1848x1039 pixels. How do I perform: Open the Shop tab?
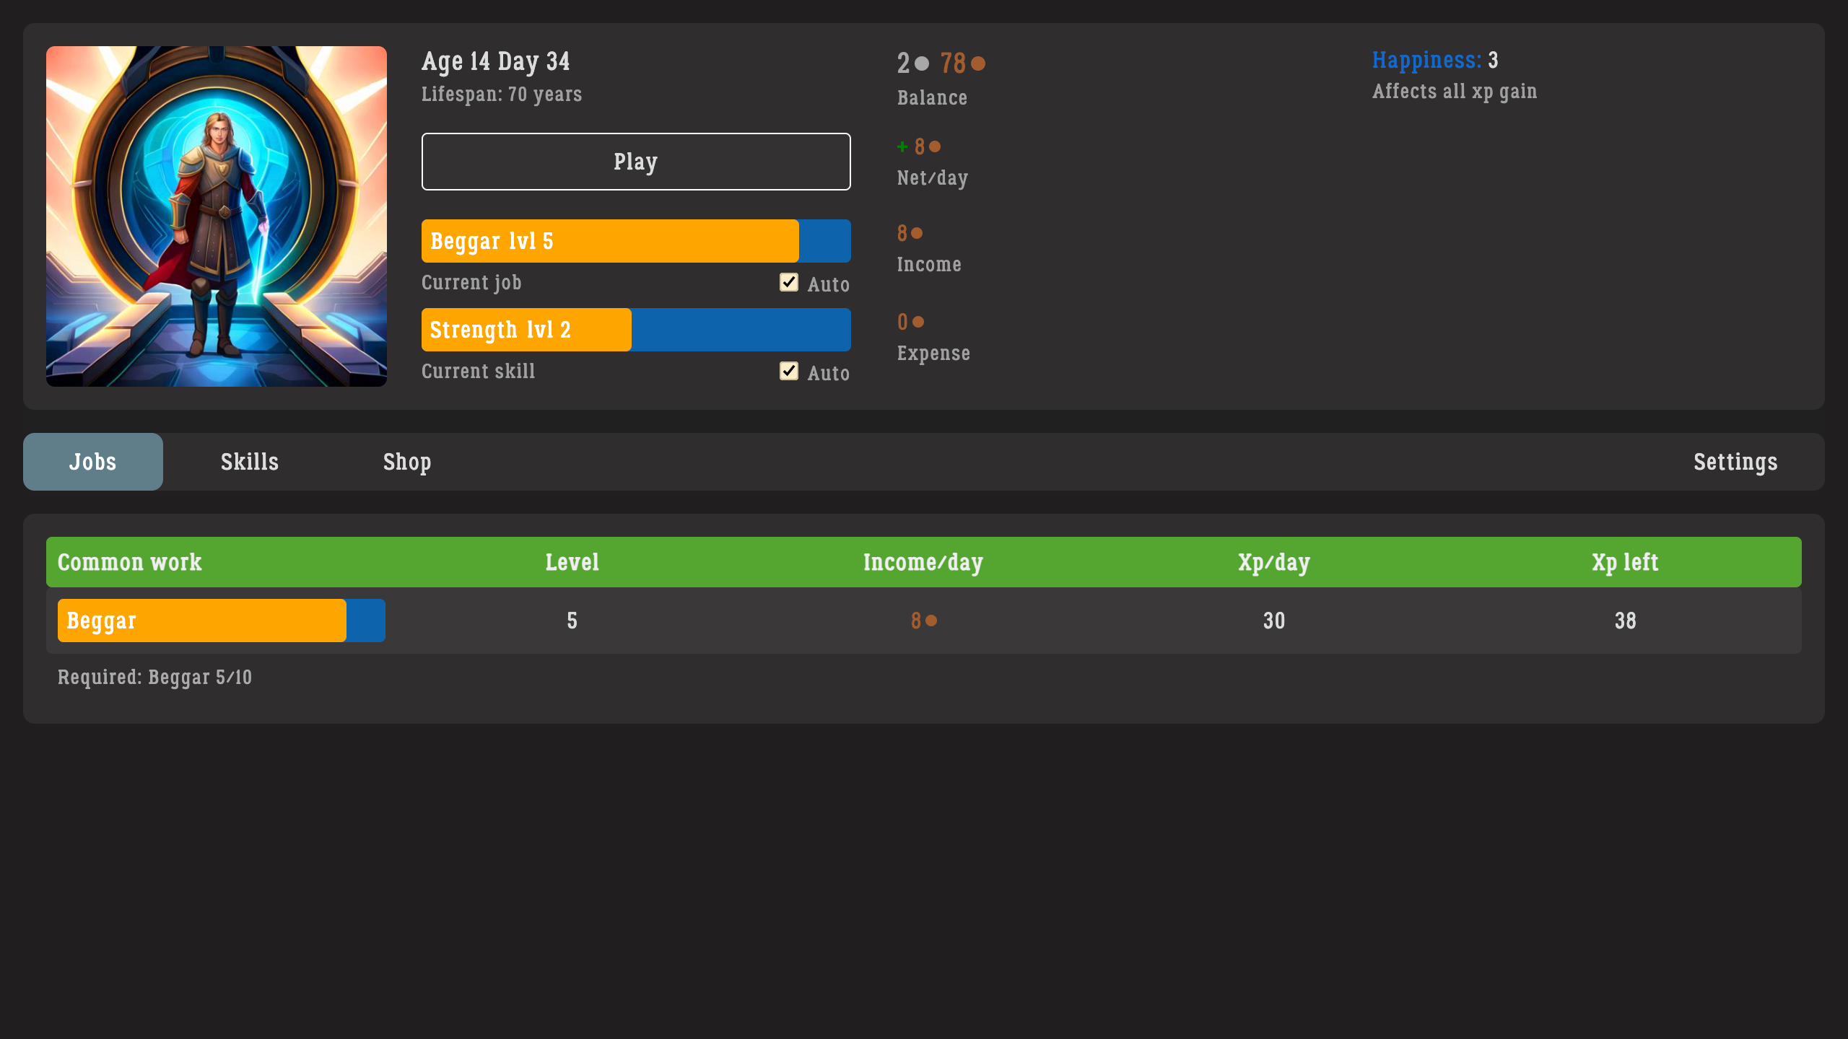point(407,462)
